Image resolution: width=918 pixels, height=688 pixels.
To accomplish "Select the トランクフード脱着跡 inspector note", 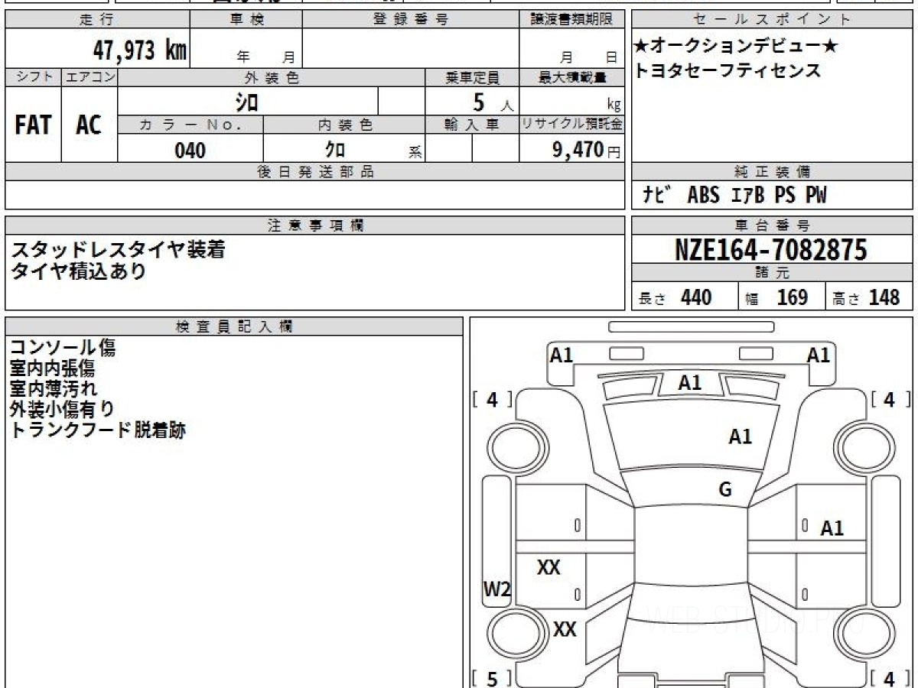I will (98, 430).
